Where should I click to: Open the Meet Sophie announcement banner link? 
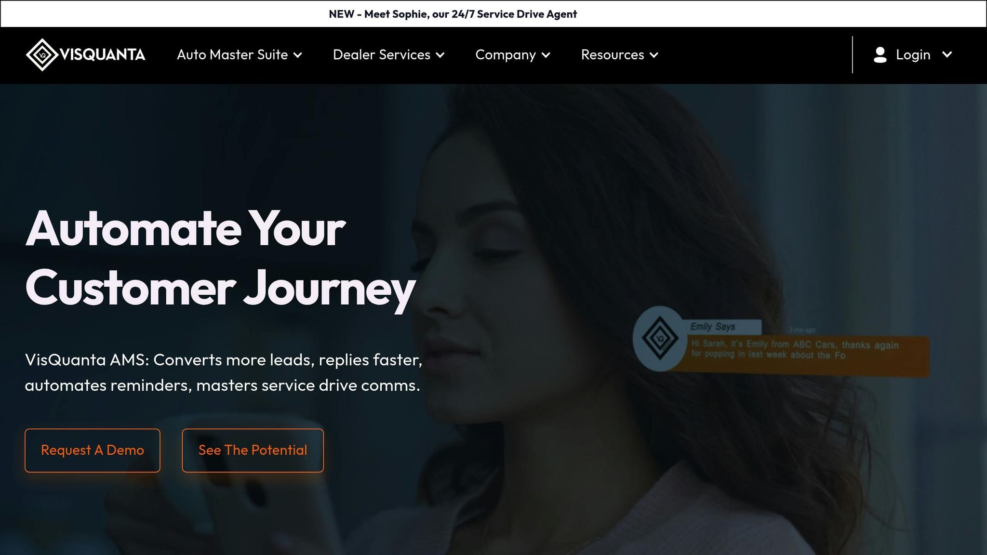point(453,14)
